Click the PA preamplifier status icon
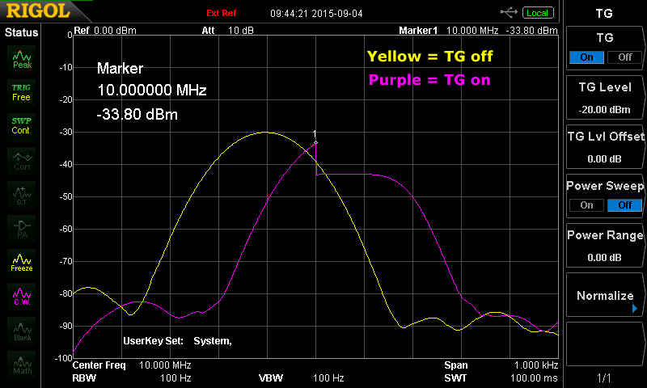Image resolution: width=647 pixels, height=388 pixels. [22, 229]
